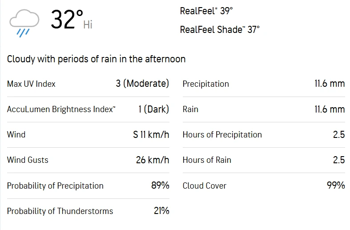
Task: Click the Probability of Thunderstorms label
Action: 60,211
